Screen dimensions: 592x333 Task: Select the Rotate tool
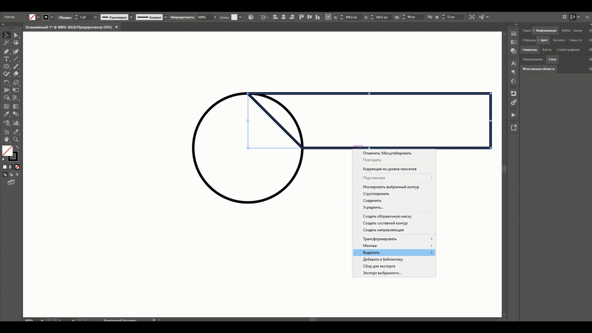[x=6, y=83]
